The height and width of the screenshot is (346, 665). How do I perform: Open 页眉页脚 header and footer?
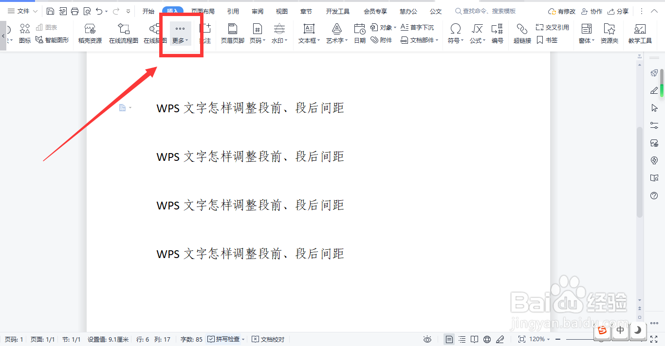coord(233,34)
